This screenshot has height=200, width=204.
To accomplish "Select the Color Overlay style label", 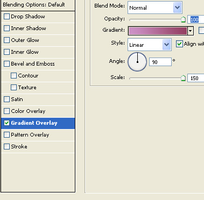I will pos(28,111).
